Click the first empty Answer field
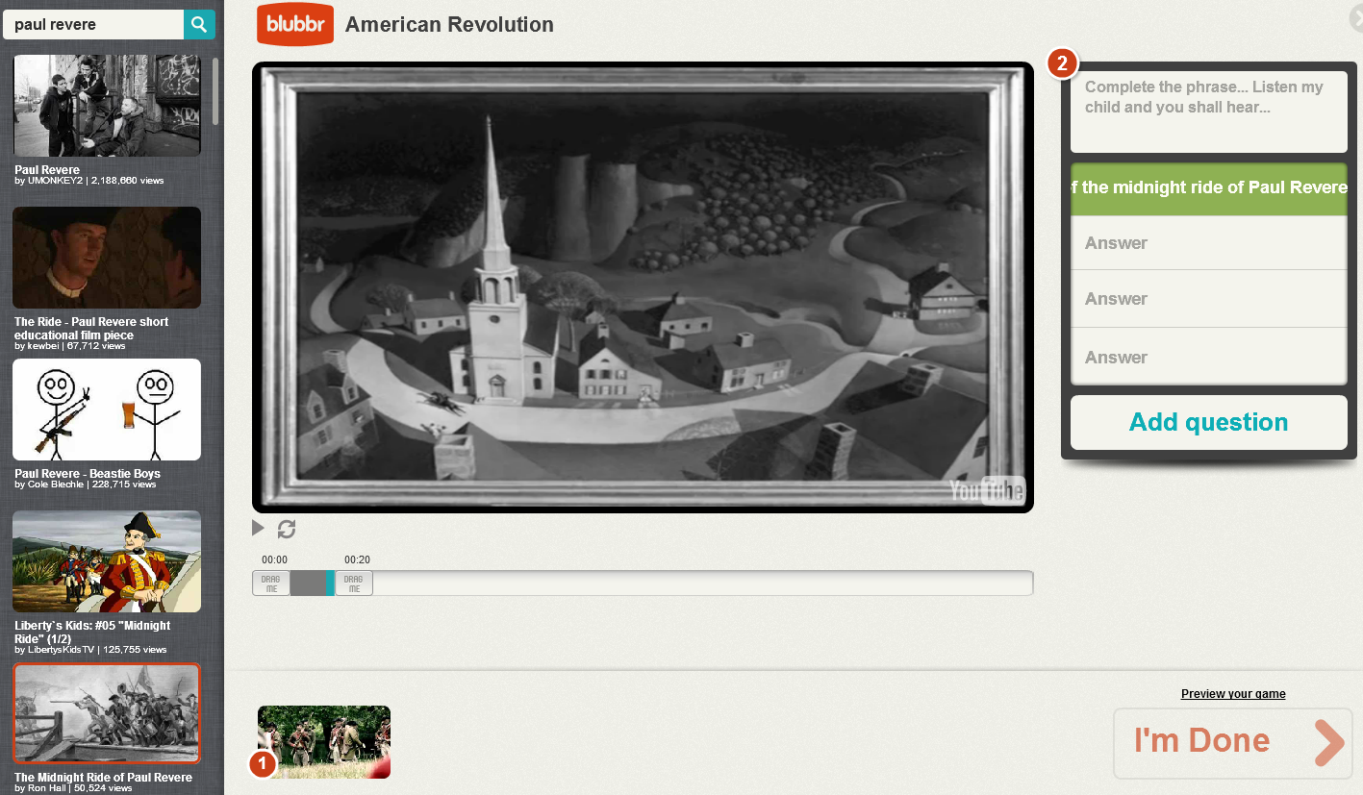The width and height of the screenshot is (1363, 795). click(x=1209, y=243)
